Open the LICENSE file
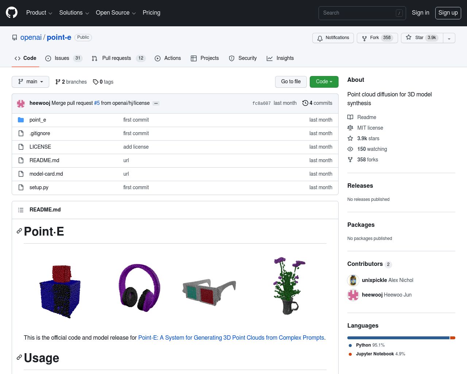The height and width of the screenshot is (374, 467). point(40,147)
